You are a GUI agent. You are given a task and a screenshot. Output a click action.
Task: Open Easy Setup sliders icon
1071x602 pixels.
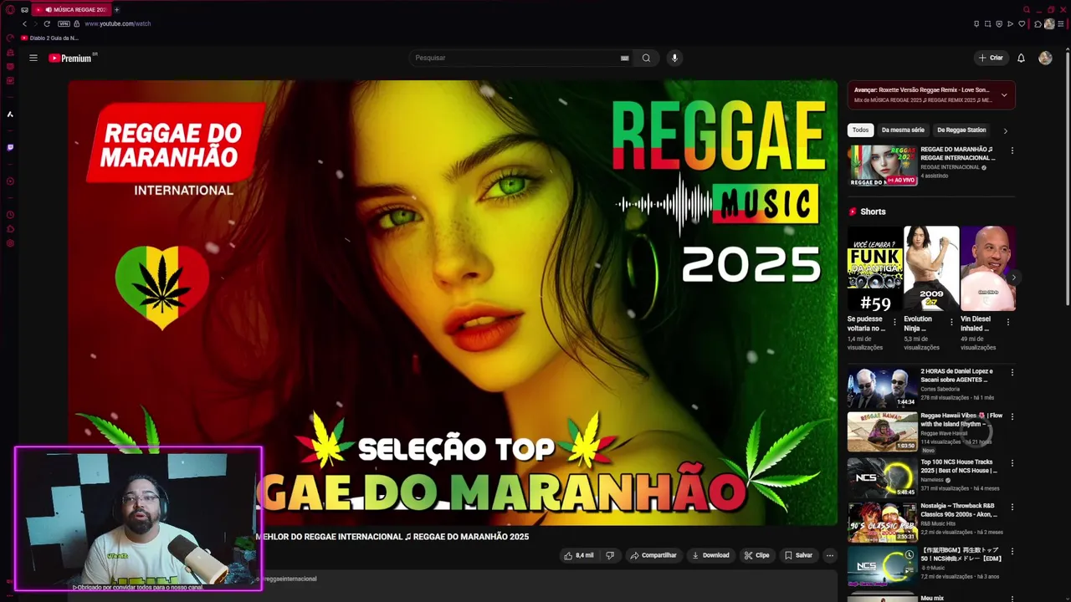(1061, 23)
